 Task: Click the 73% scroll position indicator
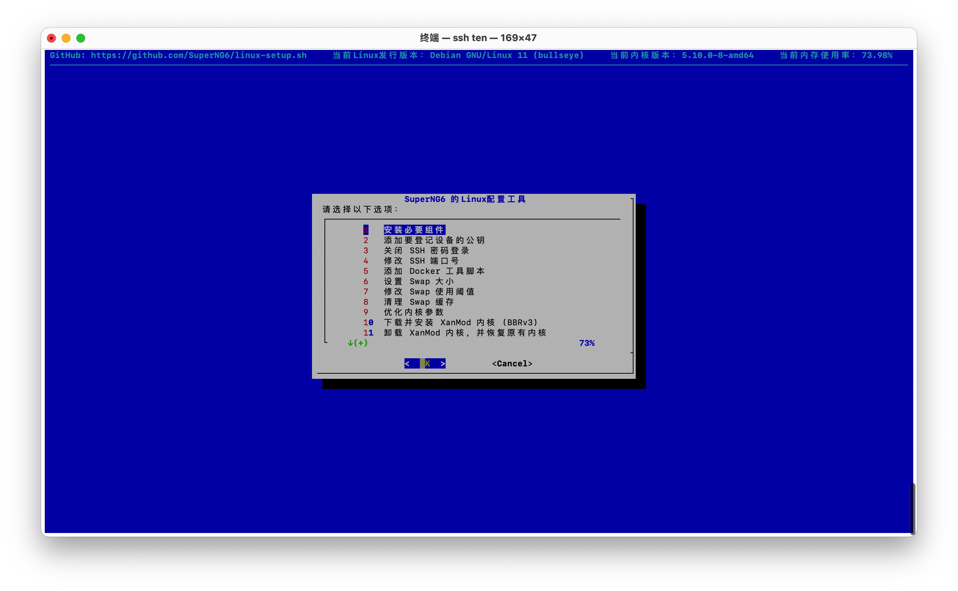click(x=587, y=343)
